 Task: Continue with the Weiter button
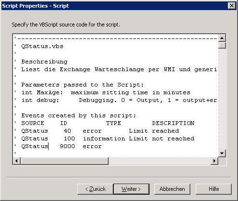point(131,189)
